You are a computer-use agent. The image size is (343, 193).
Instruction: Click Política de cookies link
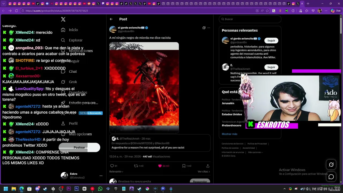tap(230, 148)
